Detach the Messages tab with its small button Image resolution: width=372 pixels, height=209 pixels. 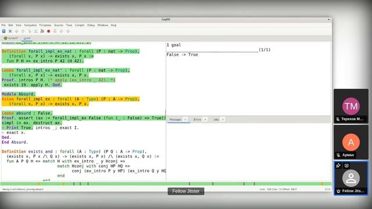185,120
